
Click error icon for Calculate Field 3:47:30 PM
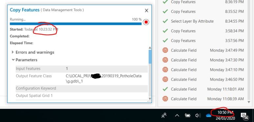(165, 60)
